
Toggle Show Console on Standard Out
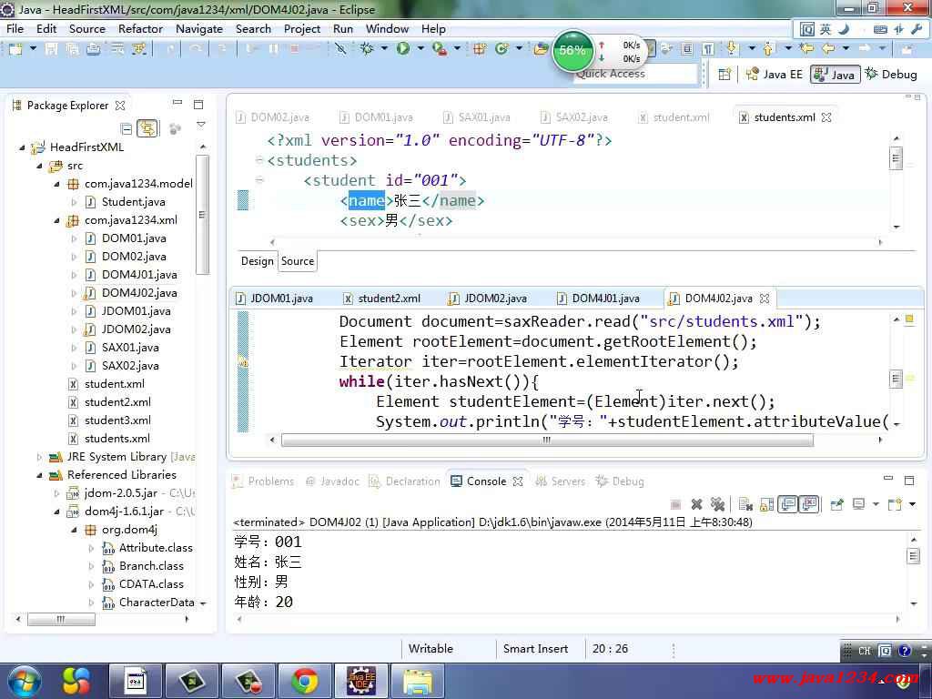(x=788, y=504)
